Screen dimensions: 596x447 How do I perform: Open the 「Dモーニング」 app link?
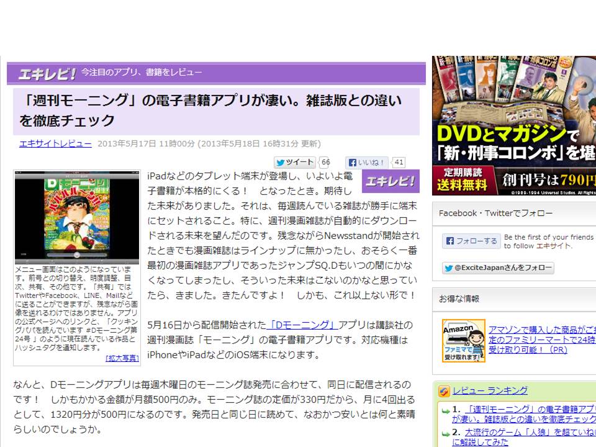(x=302, y=325)
